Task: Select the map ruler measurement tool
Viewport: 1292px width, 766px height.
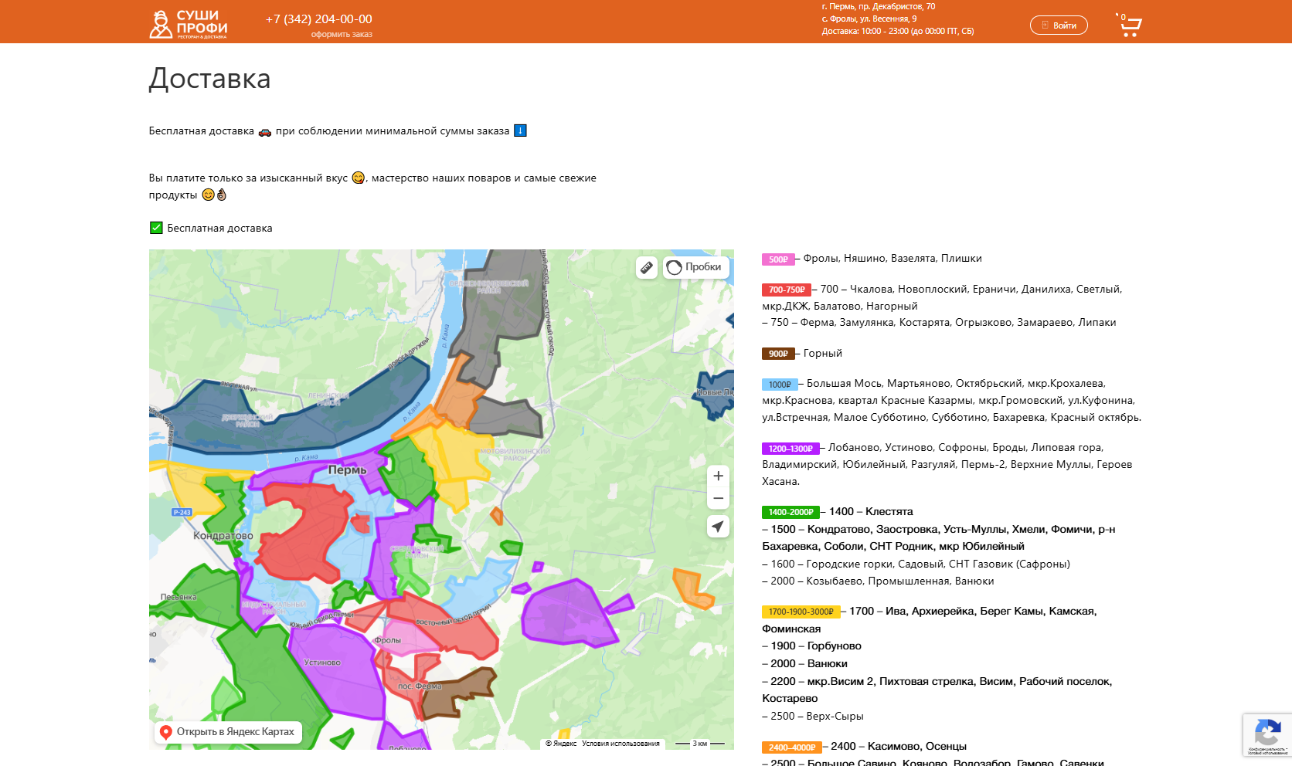Action: click(x=647, y=267)
